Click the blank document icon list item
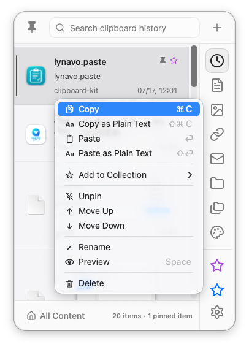This screenshot has height=347, width=249. pyautogui.click(x=36, y=205)
